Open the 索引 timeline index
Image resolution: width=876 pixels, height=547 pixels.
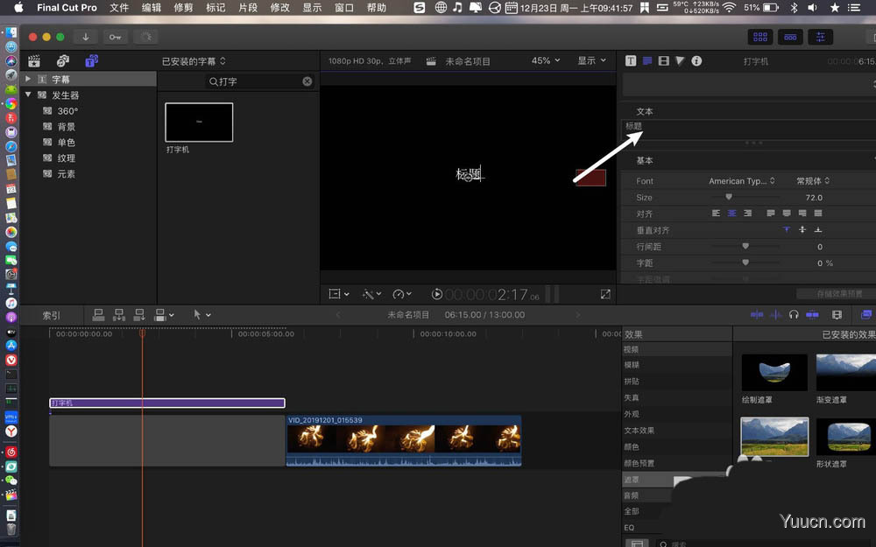point(52,315)
